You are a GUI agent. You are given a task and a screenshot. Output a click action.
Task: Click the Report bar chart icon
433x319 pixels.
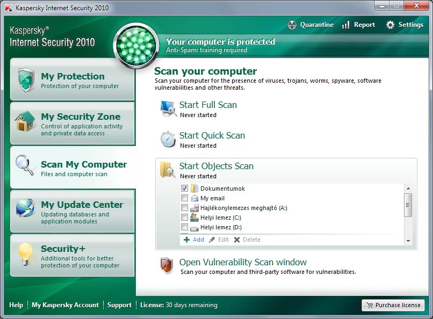point(345,25)
